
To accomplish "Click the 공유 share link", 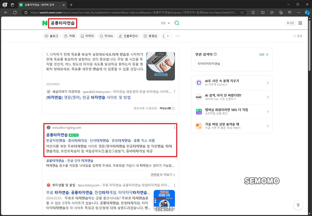I will [x=298, y=36].
